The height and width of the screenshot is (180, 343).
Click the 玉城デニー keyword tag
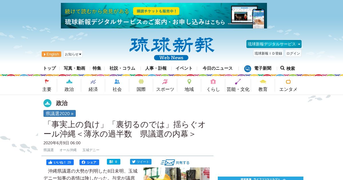click(91, 150)
